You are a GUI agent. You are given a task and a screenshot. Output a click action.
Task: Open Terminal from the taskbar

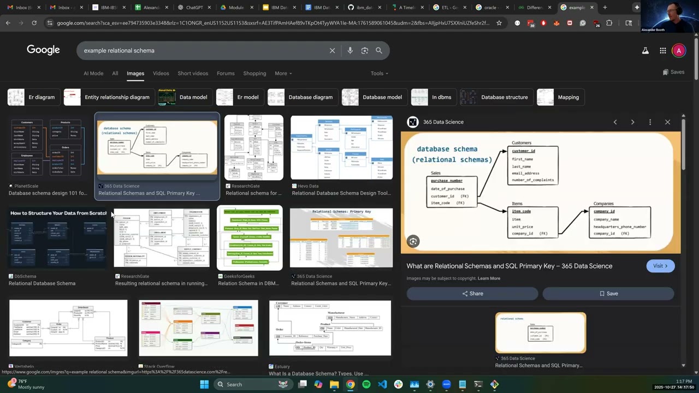click(478, 384)
